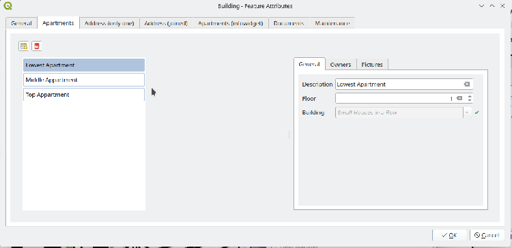Open the Apartments (inlowidget) tab
This screenshot has width=512, height=248.
(x=231, y=23)
